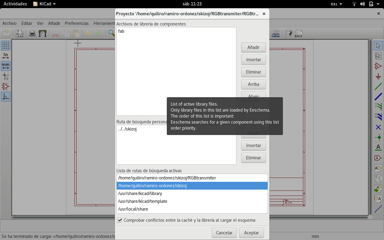
Task: Select the hierarchy navigation tool
Action: pos(378,56)
